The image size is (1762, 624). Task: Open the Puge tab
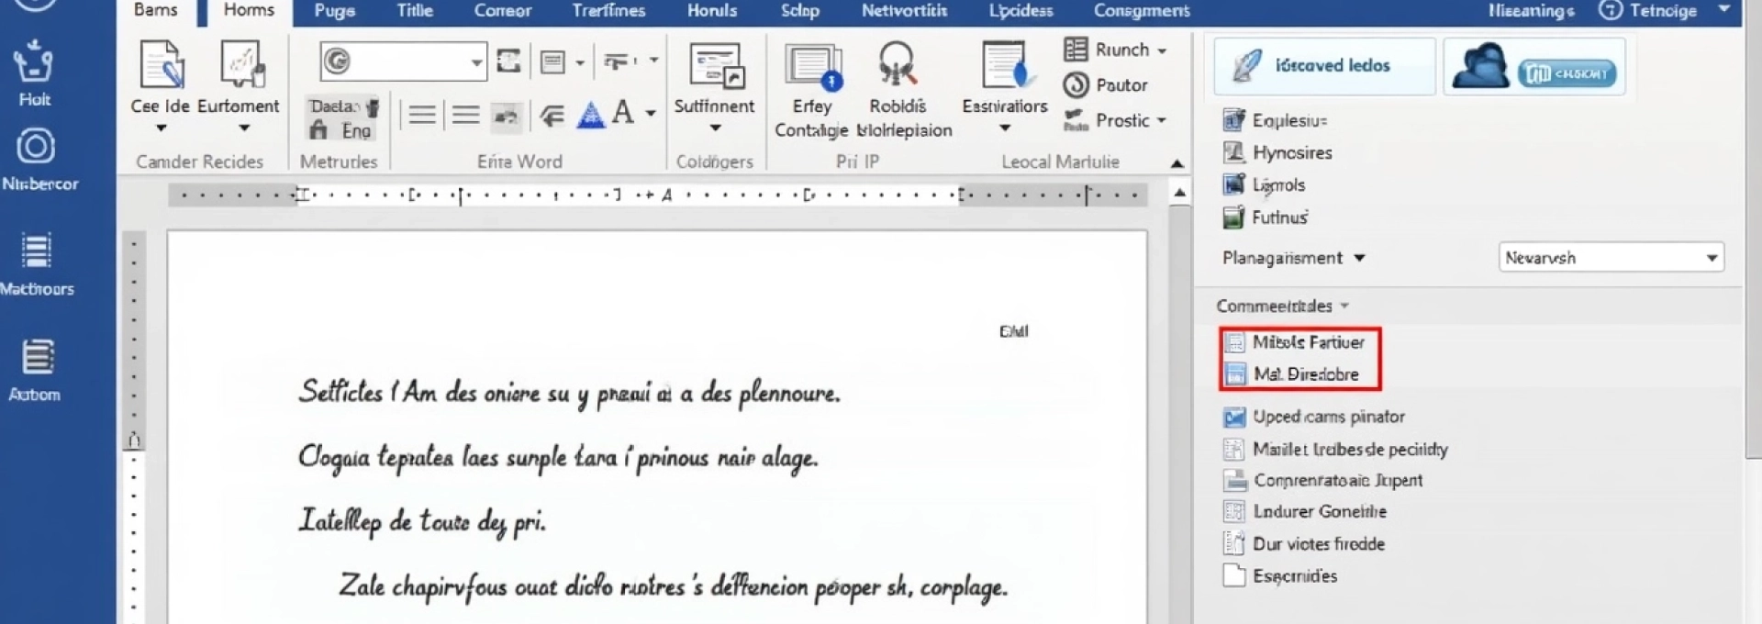[335, 11]
